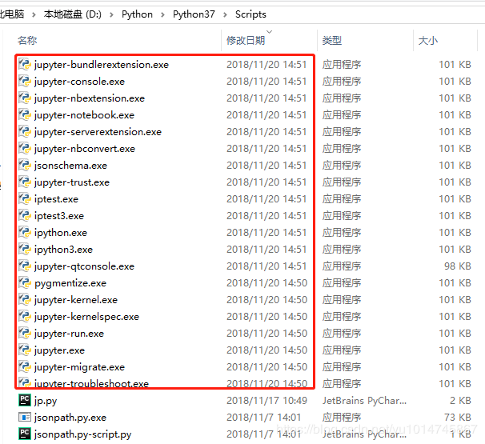Select file name jupyter.exe
The width and height of the screenshot is (485, 444).
[x=59, y=350]
